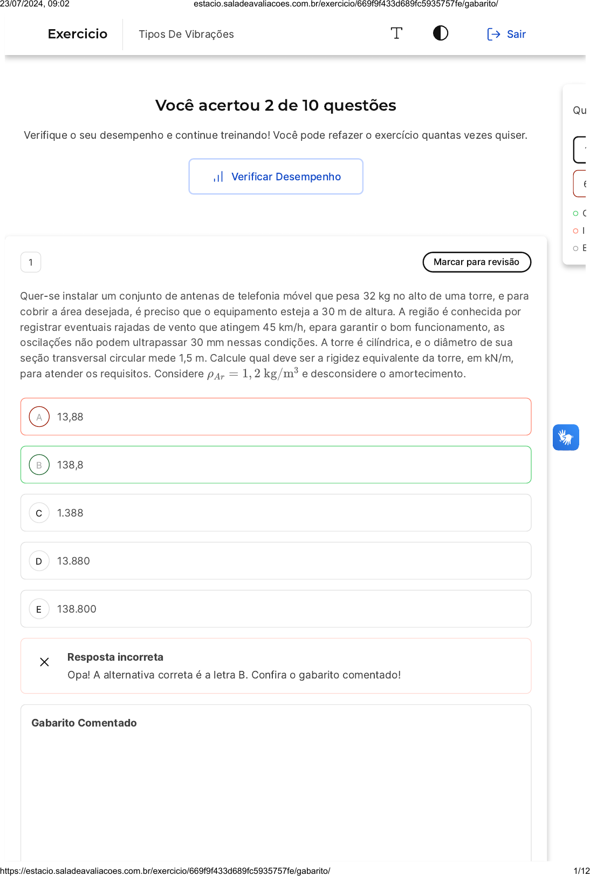Click the X icon beside Resposta incorreta

[x=45, y=662]
